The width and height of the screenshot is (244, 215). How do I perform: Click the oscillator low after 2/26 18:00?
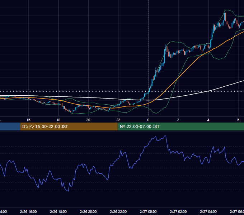click(68, 191)
